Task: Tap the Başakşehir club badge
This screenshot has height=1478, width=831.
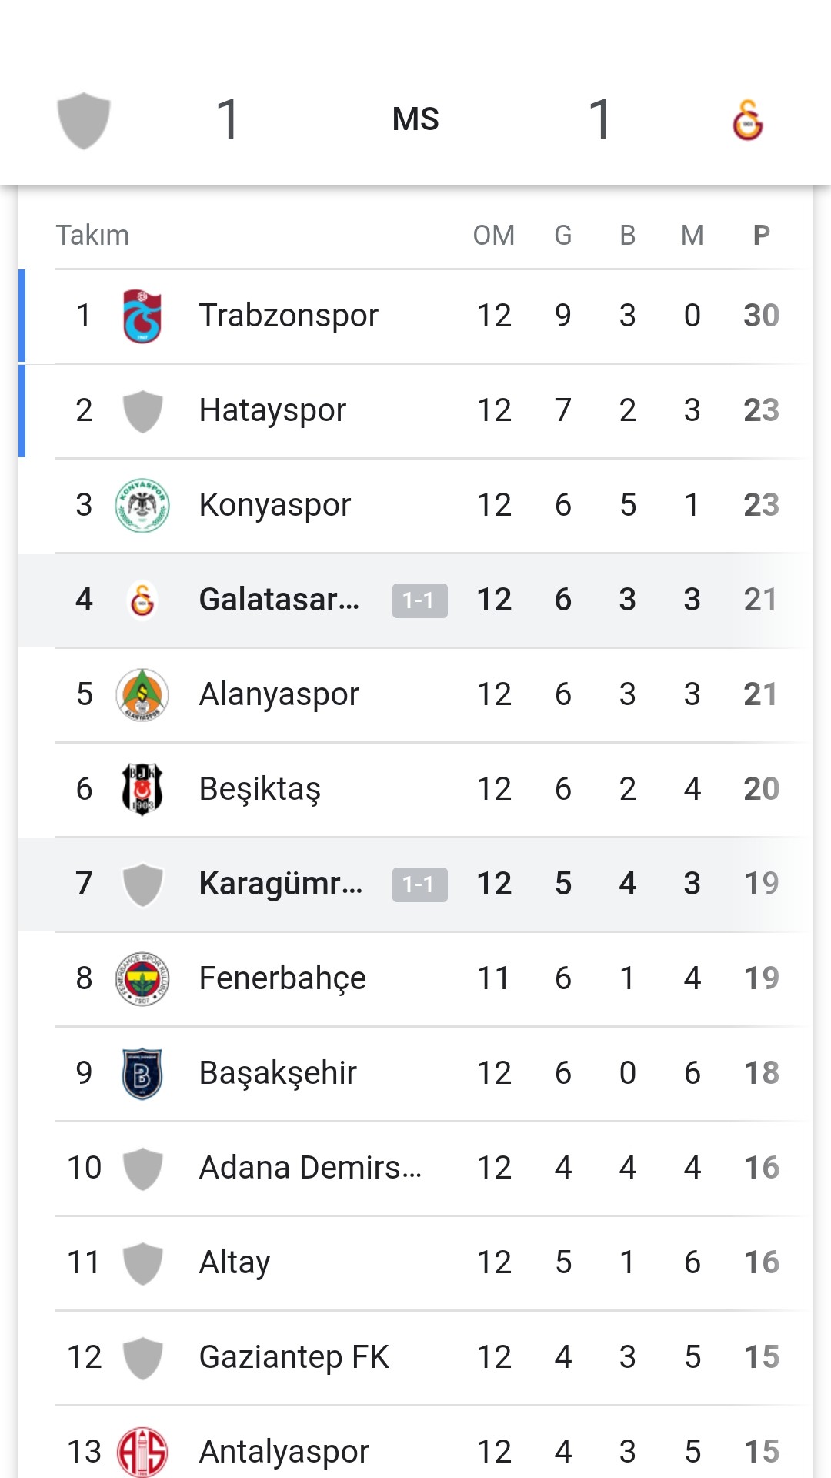Action: coord(142,1073)
